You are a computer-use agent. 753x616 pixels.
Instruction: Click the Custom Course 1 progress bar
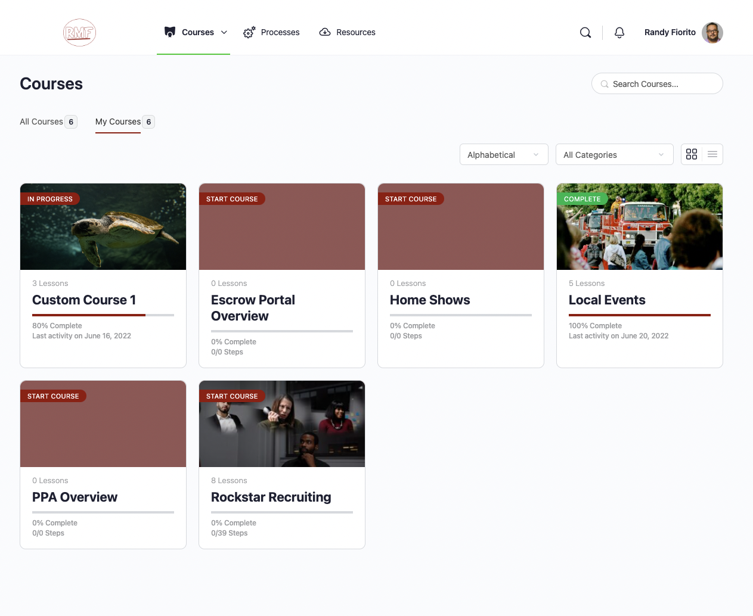[103, 315]
